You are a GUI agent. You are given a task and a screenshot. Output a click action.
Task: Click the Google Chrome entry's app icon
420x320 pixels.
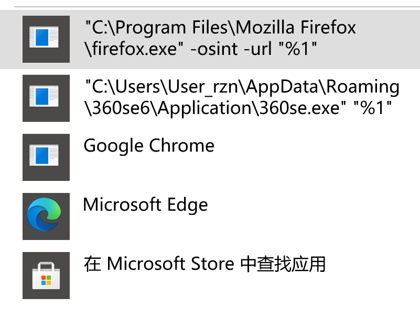tap(46, 157)
